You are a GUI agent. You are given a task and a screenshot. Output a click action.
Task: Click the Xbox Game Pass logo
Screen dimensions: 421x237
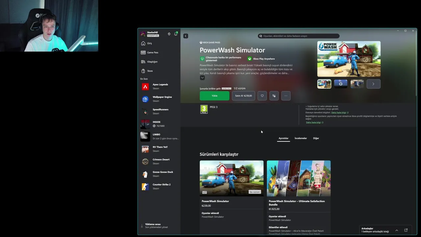[x=210, y=42]
